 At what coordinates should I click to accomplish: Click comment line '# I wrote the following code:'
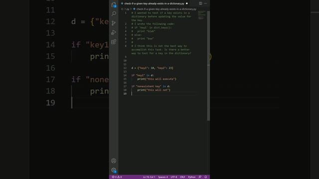(x=153, y=24)
